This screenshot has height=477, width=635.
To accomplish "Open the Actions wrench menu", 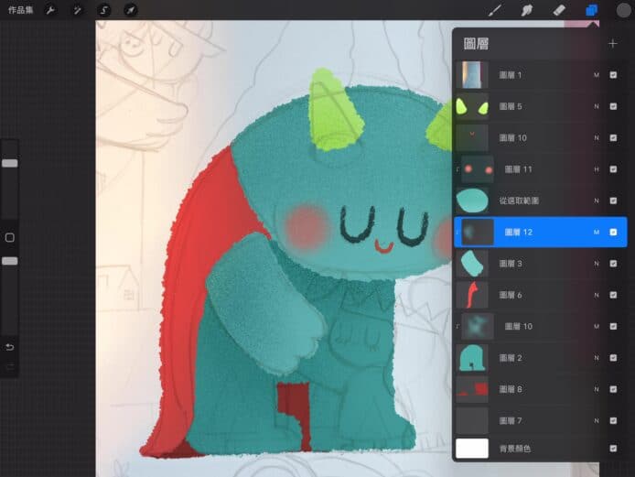I will (x=50, y=10).
